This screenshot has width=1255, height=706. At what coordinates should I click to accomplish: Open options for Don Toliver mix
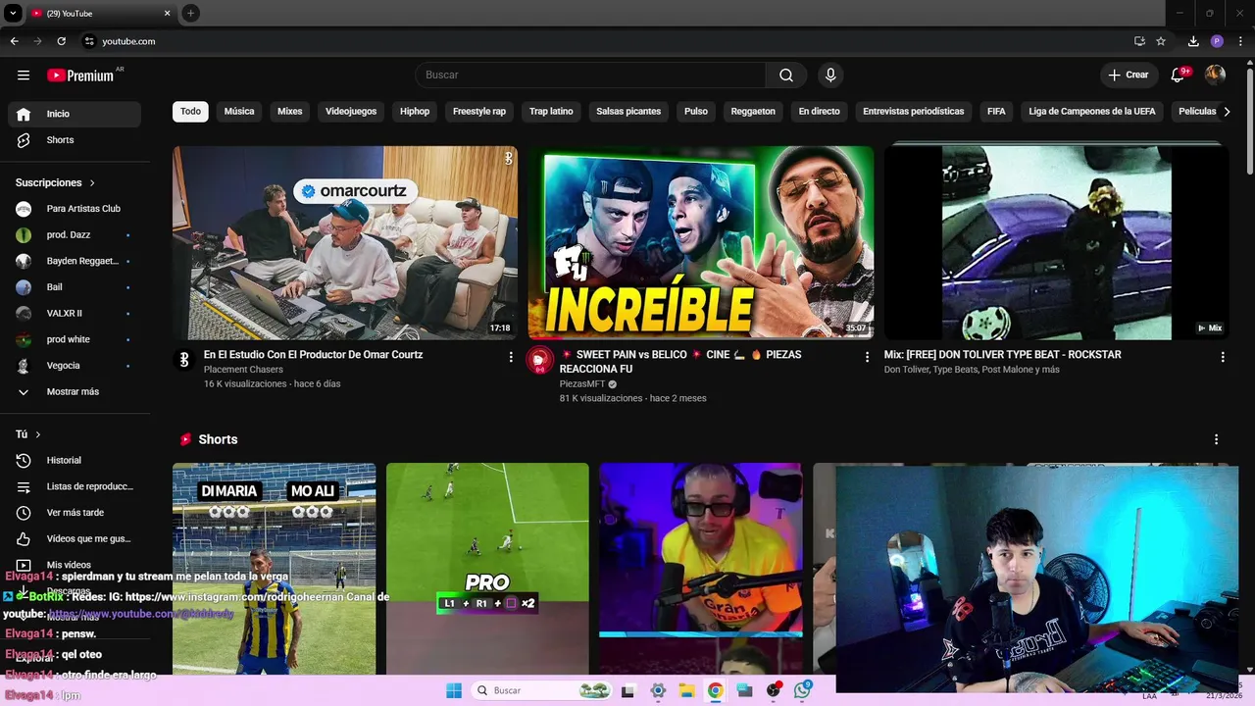click(x=1222, y=357)
